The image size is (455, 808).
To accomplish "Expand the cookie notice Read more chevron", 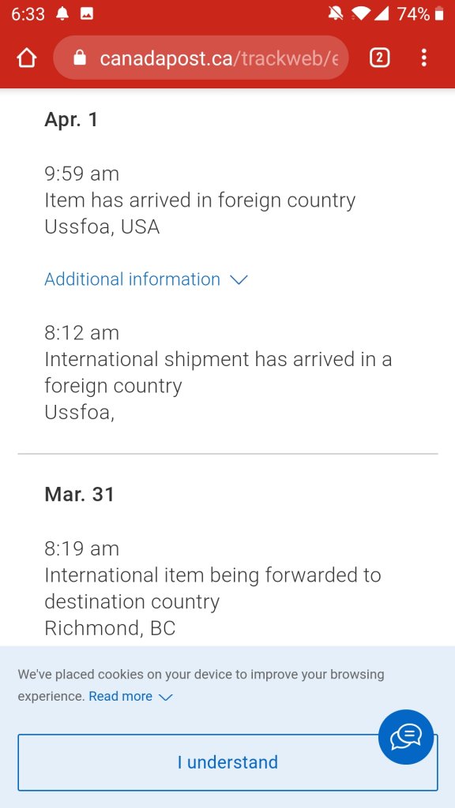I will [x=166, y=698].
